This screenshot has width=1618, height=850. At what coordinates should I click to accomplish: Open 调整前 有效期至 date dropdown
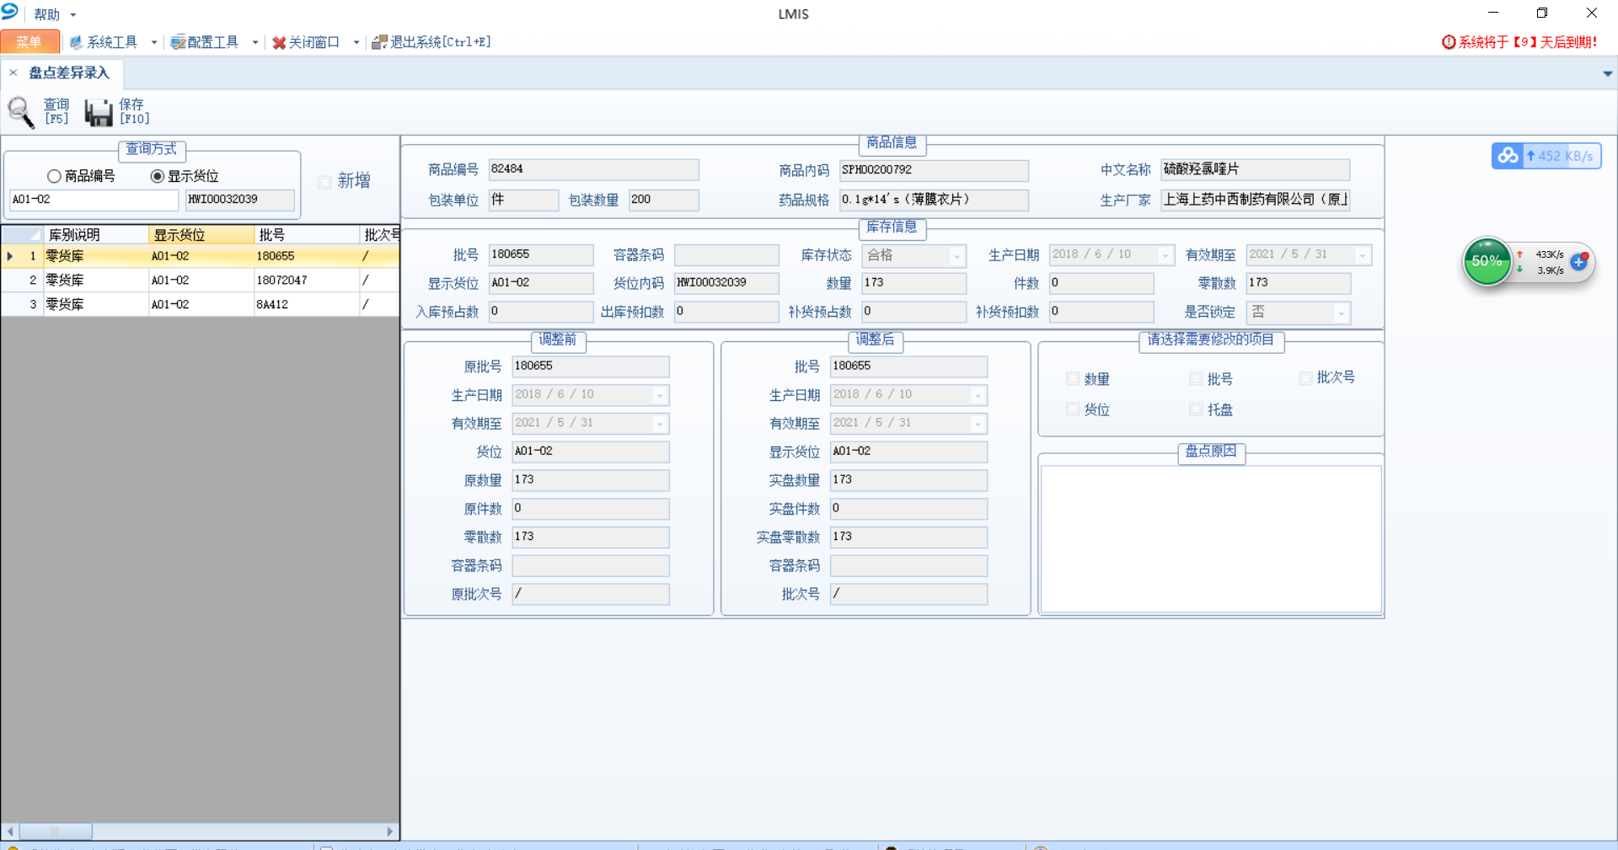[x=660, y=424]
